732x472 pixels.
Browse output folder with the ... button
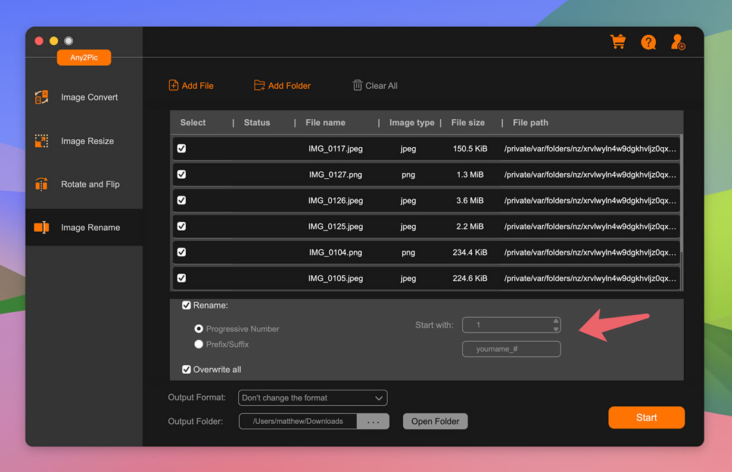(x=373, y=421)
